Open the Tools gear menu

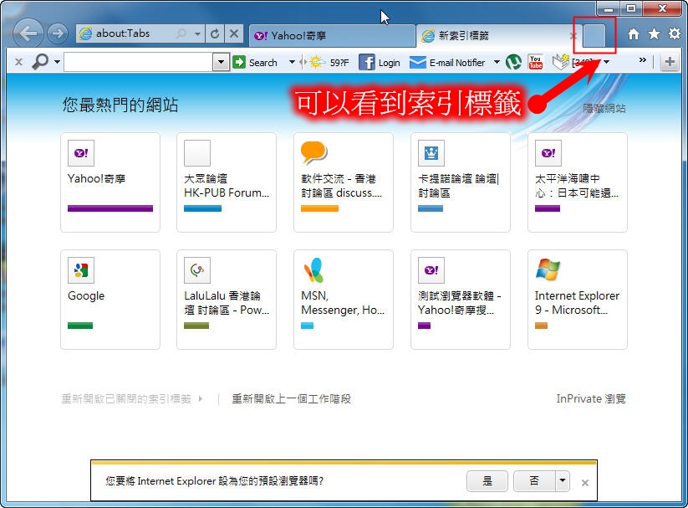(675, 33)
